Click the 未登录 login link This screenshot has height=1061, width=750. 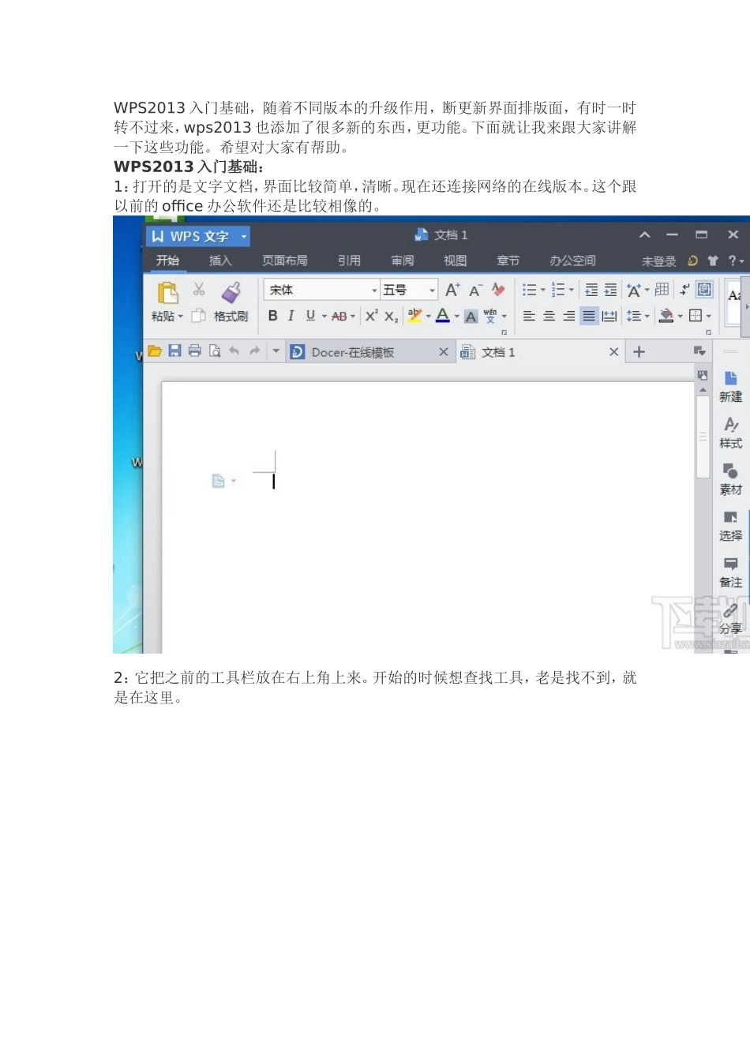[x=659, y=261]
